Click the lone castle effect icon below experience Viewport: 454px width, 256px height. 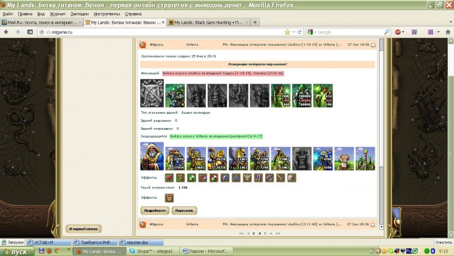point(169,198)
